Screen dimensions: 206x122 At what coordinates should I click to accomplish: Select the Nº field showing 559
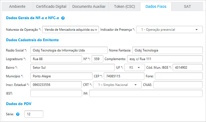tap(97, 59)
